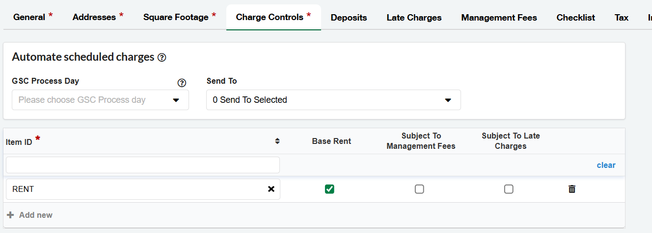Image resolution: width=652 pixels, height=233 pixels.
Task: Click the Base Rent column header
Action: pos(332,141)
